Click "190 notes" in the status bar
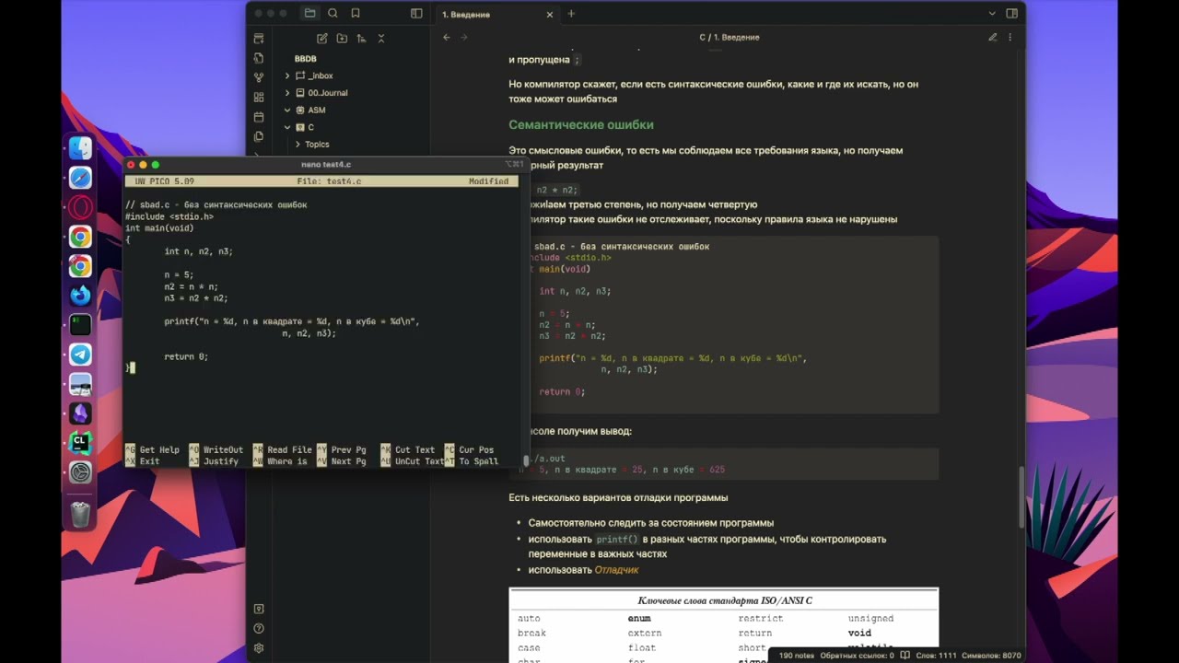The height and width of the screenshot is (663, 1179). (799, 656)
